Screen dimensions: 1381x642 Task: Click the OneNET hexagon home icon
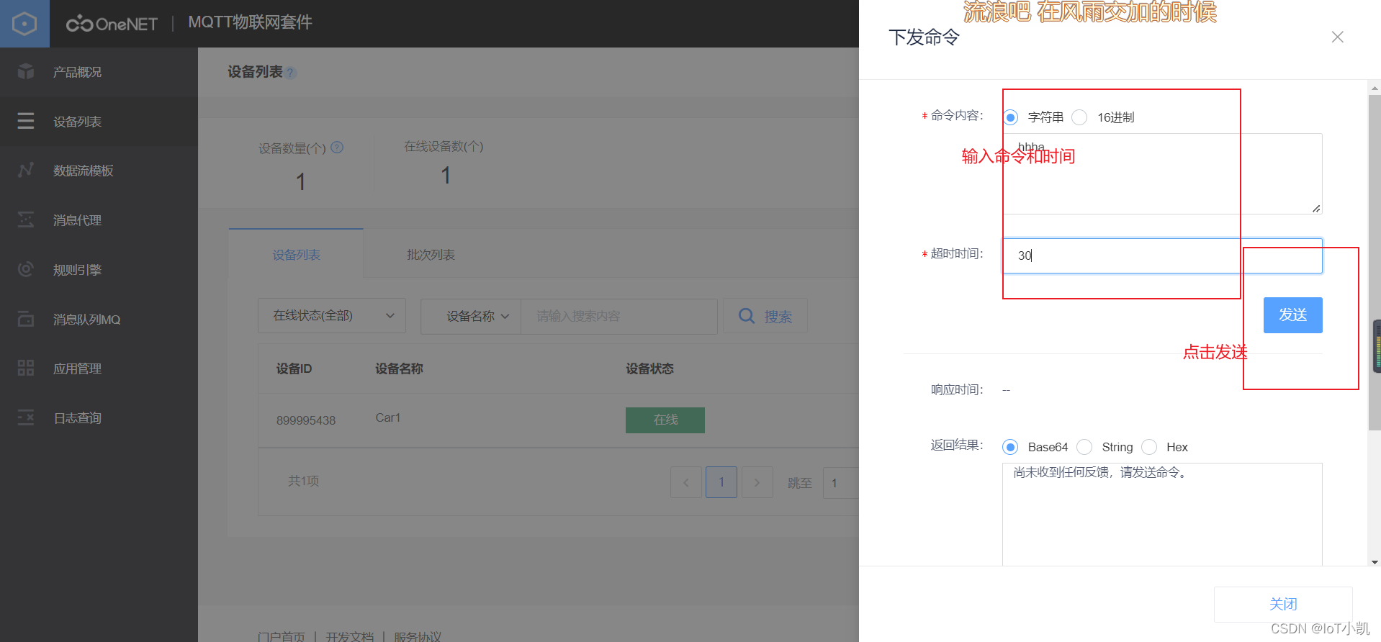pyautogui.click(x=24, y=24)
